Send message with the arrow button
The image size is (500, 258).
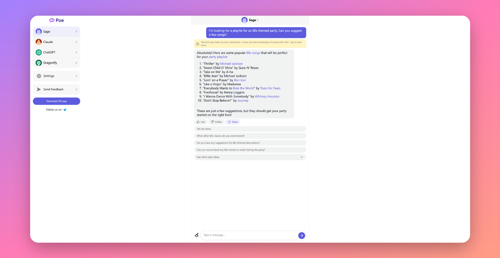click(x=301, y=235)
